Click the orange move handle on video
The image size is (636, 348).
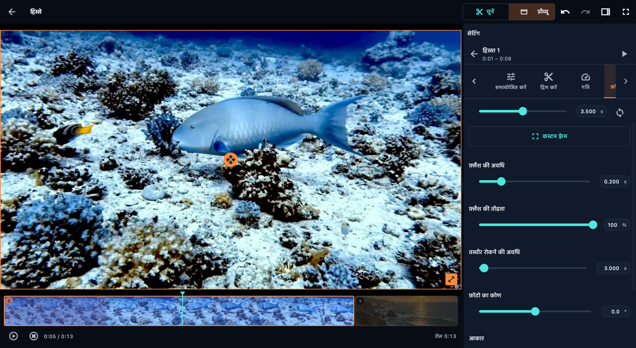point(231,160)
